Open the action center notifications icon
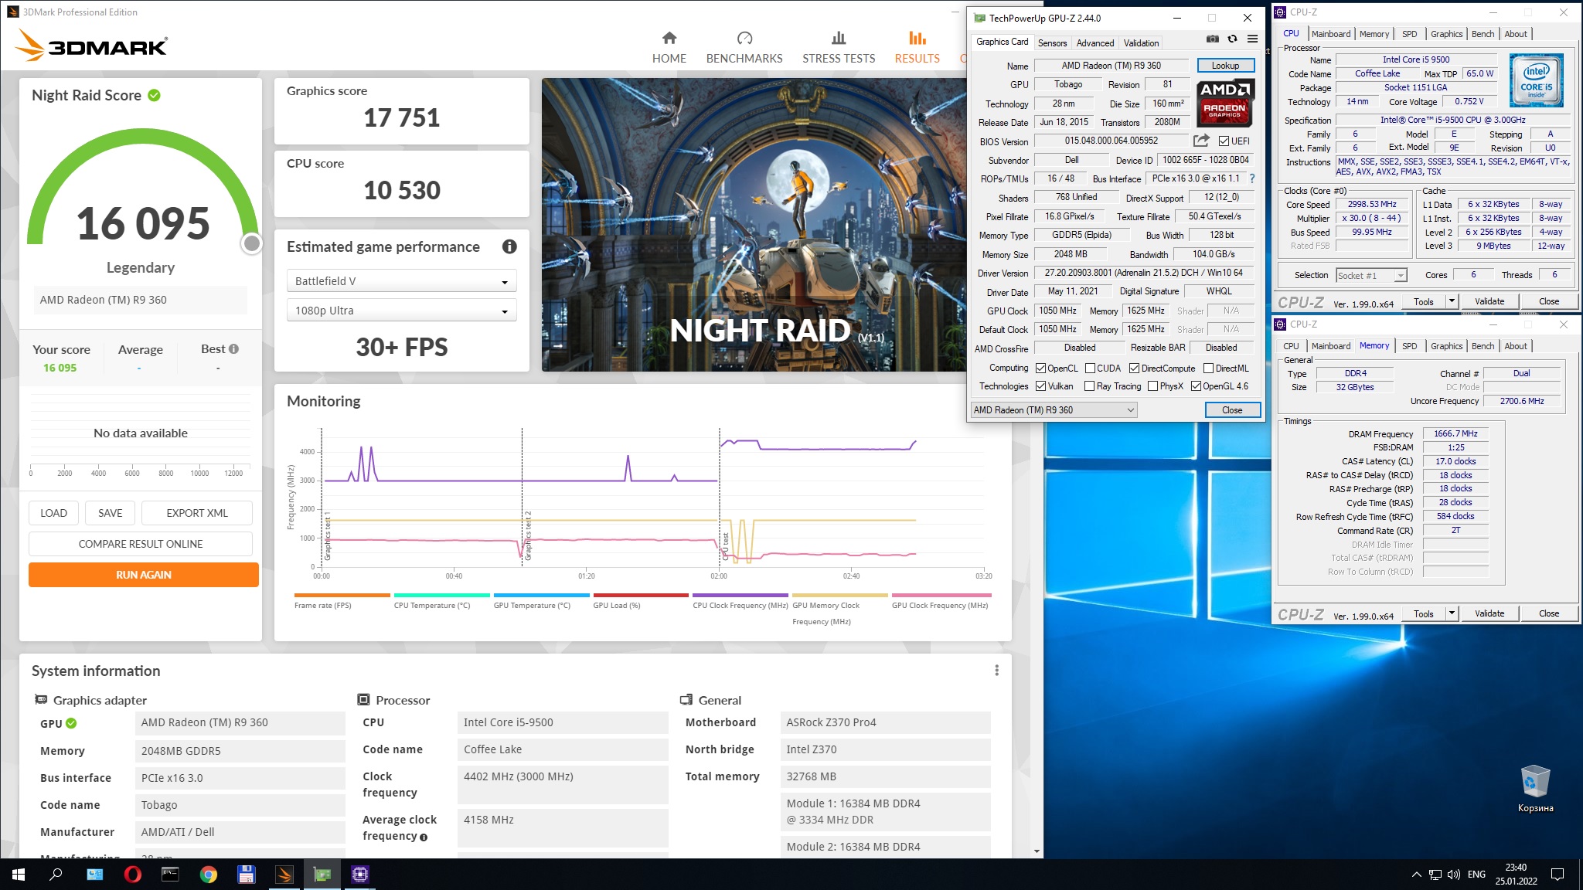Screen dimensions: 1583x890 [x=1557, y=875]
